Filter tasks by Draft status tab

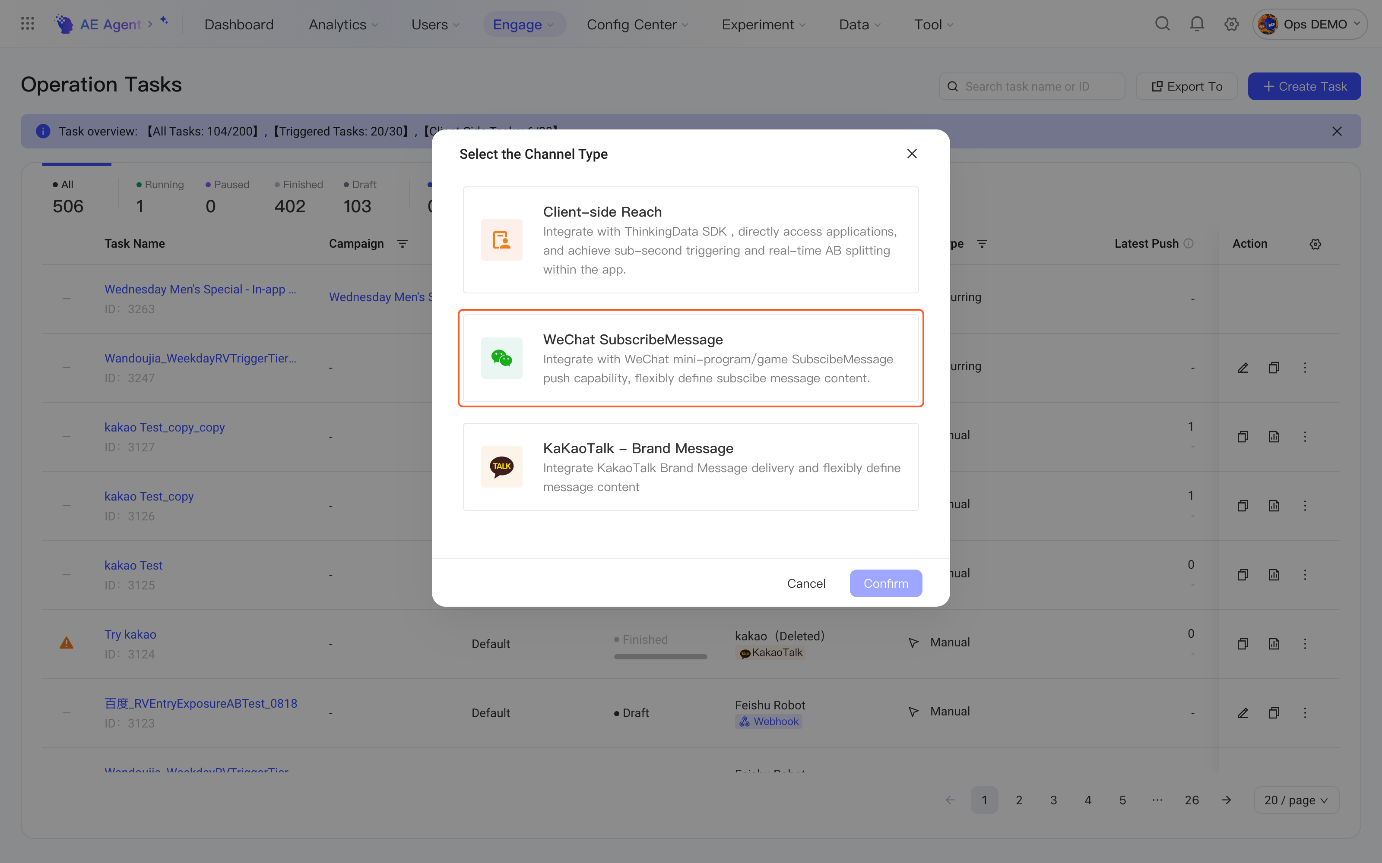coord(360,196)
